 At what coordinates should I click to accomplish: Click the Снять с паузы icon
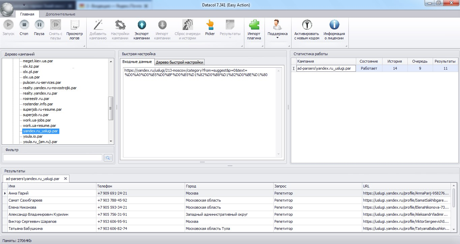click(x=56, y=25)
